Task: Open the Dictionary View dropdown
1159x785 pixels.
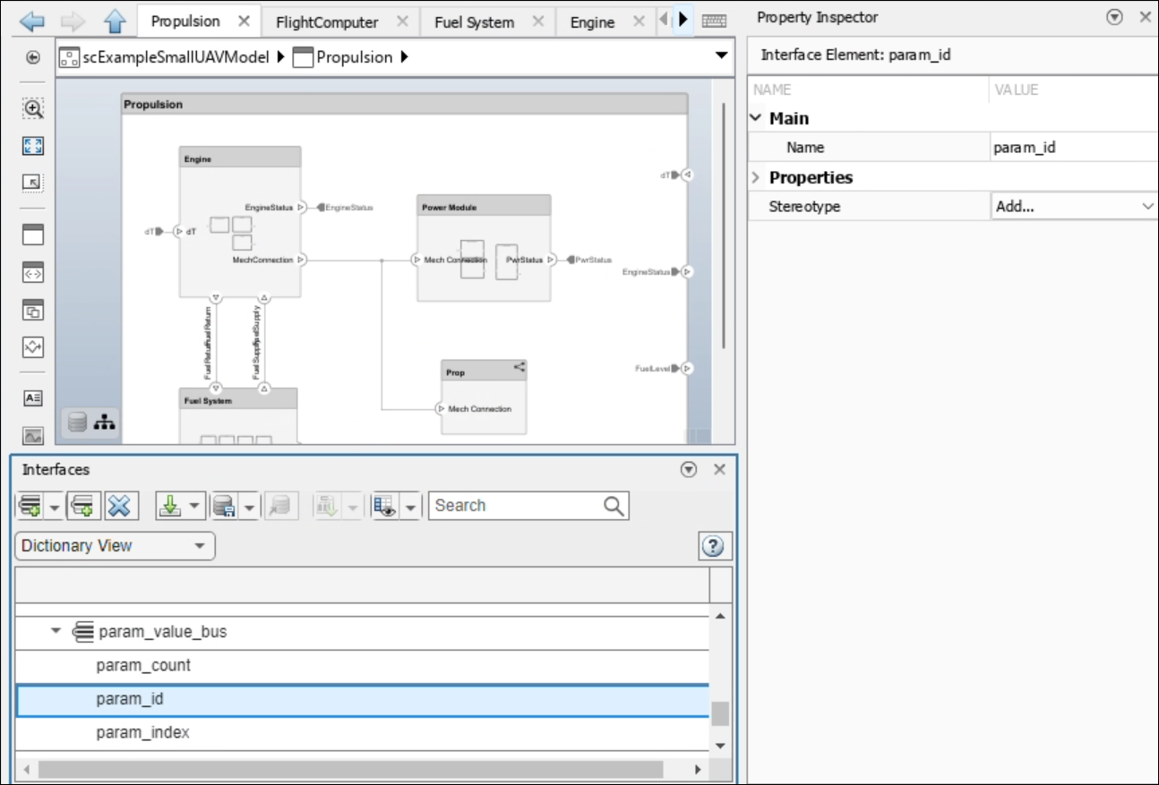Action: [115, 546]
